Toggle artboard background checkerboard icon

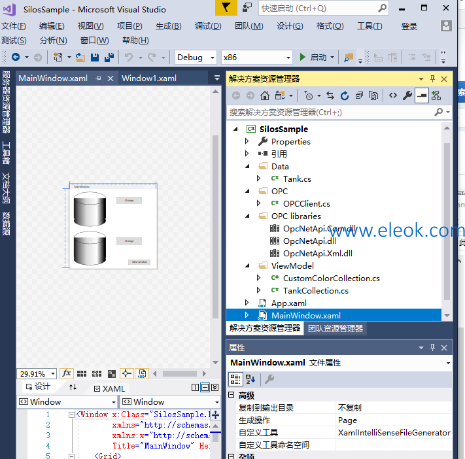pyautogui.click(x=112, y=373)
